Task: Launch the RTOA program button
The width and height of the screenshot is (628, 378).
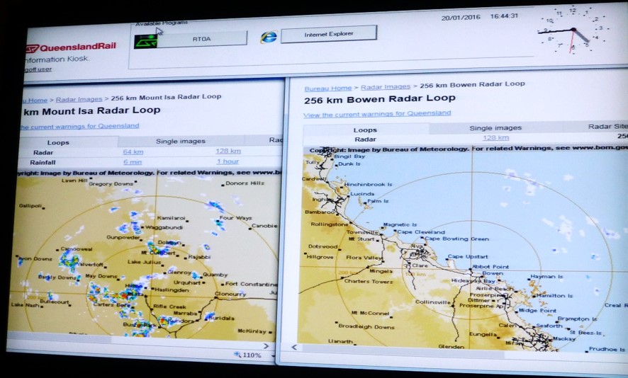Action: 202,39
